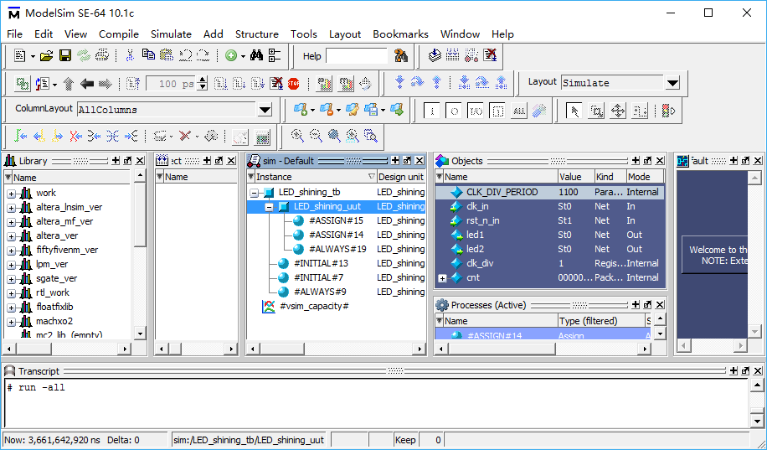Select the #ALWAYS#19 process
Screen dimensions: 767x450
pos(337,249)
